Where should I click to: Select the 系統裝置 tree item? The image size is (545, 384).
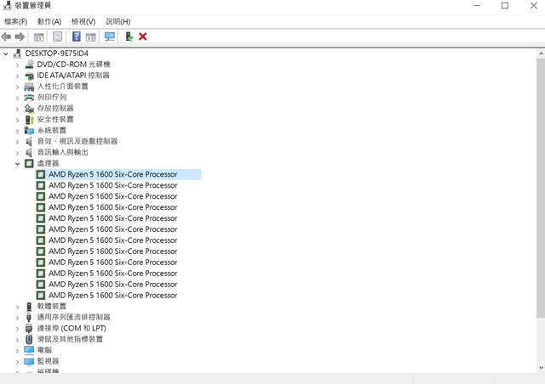(x=51, y=130)
